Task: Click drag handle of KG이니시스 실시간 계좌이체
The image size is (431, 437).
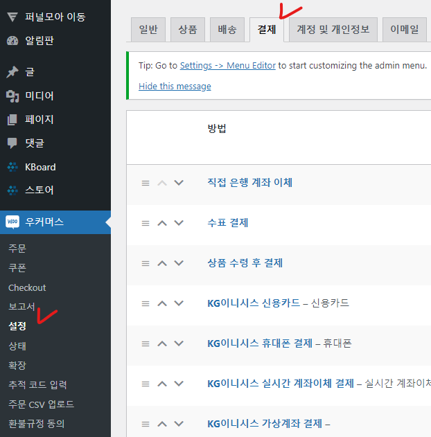Action: pyautogui.click(x=146, y=384)
